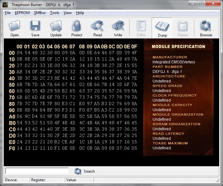The height and width of the screenshot is (186, 223).
Task: Launch the Browser toolbar icon
Action: tap(206, 26)
